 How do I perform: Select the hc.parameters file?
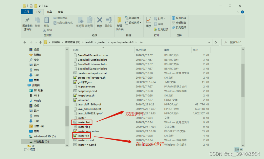pos(85,87)
